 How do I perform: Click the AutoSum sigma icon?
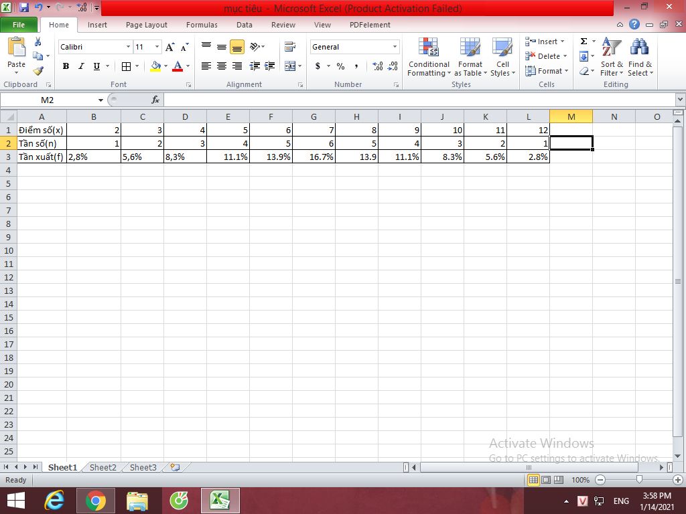(x=584, y=41)
